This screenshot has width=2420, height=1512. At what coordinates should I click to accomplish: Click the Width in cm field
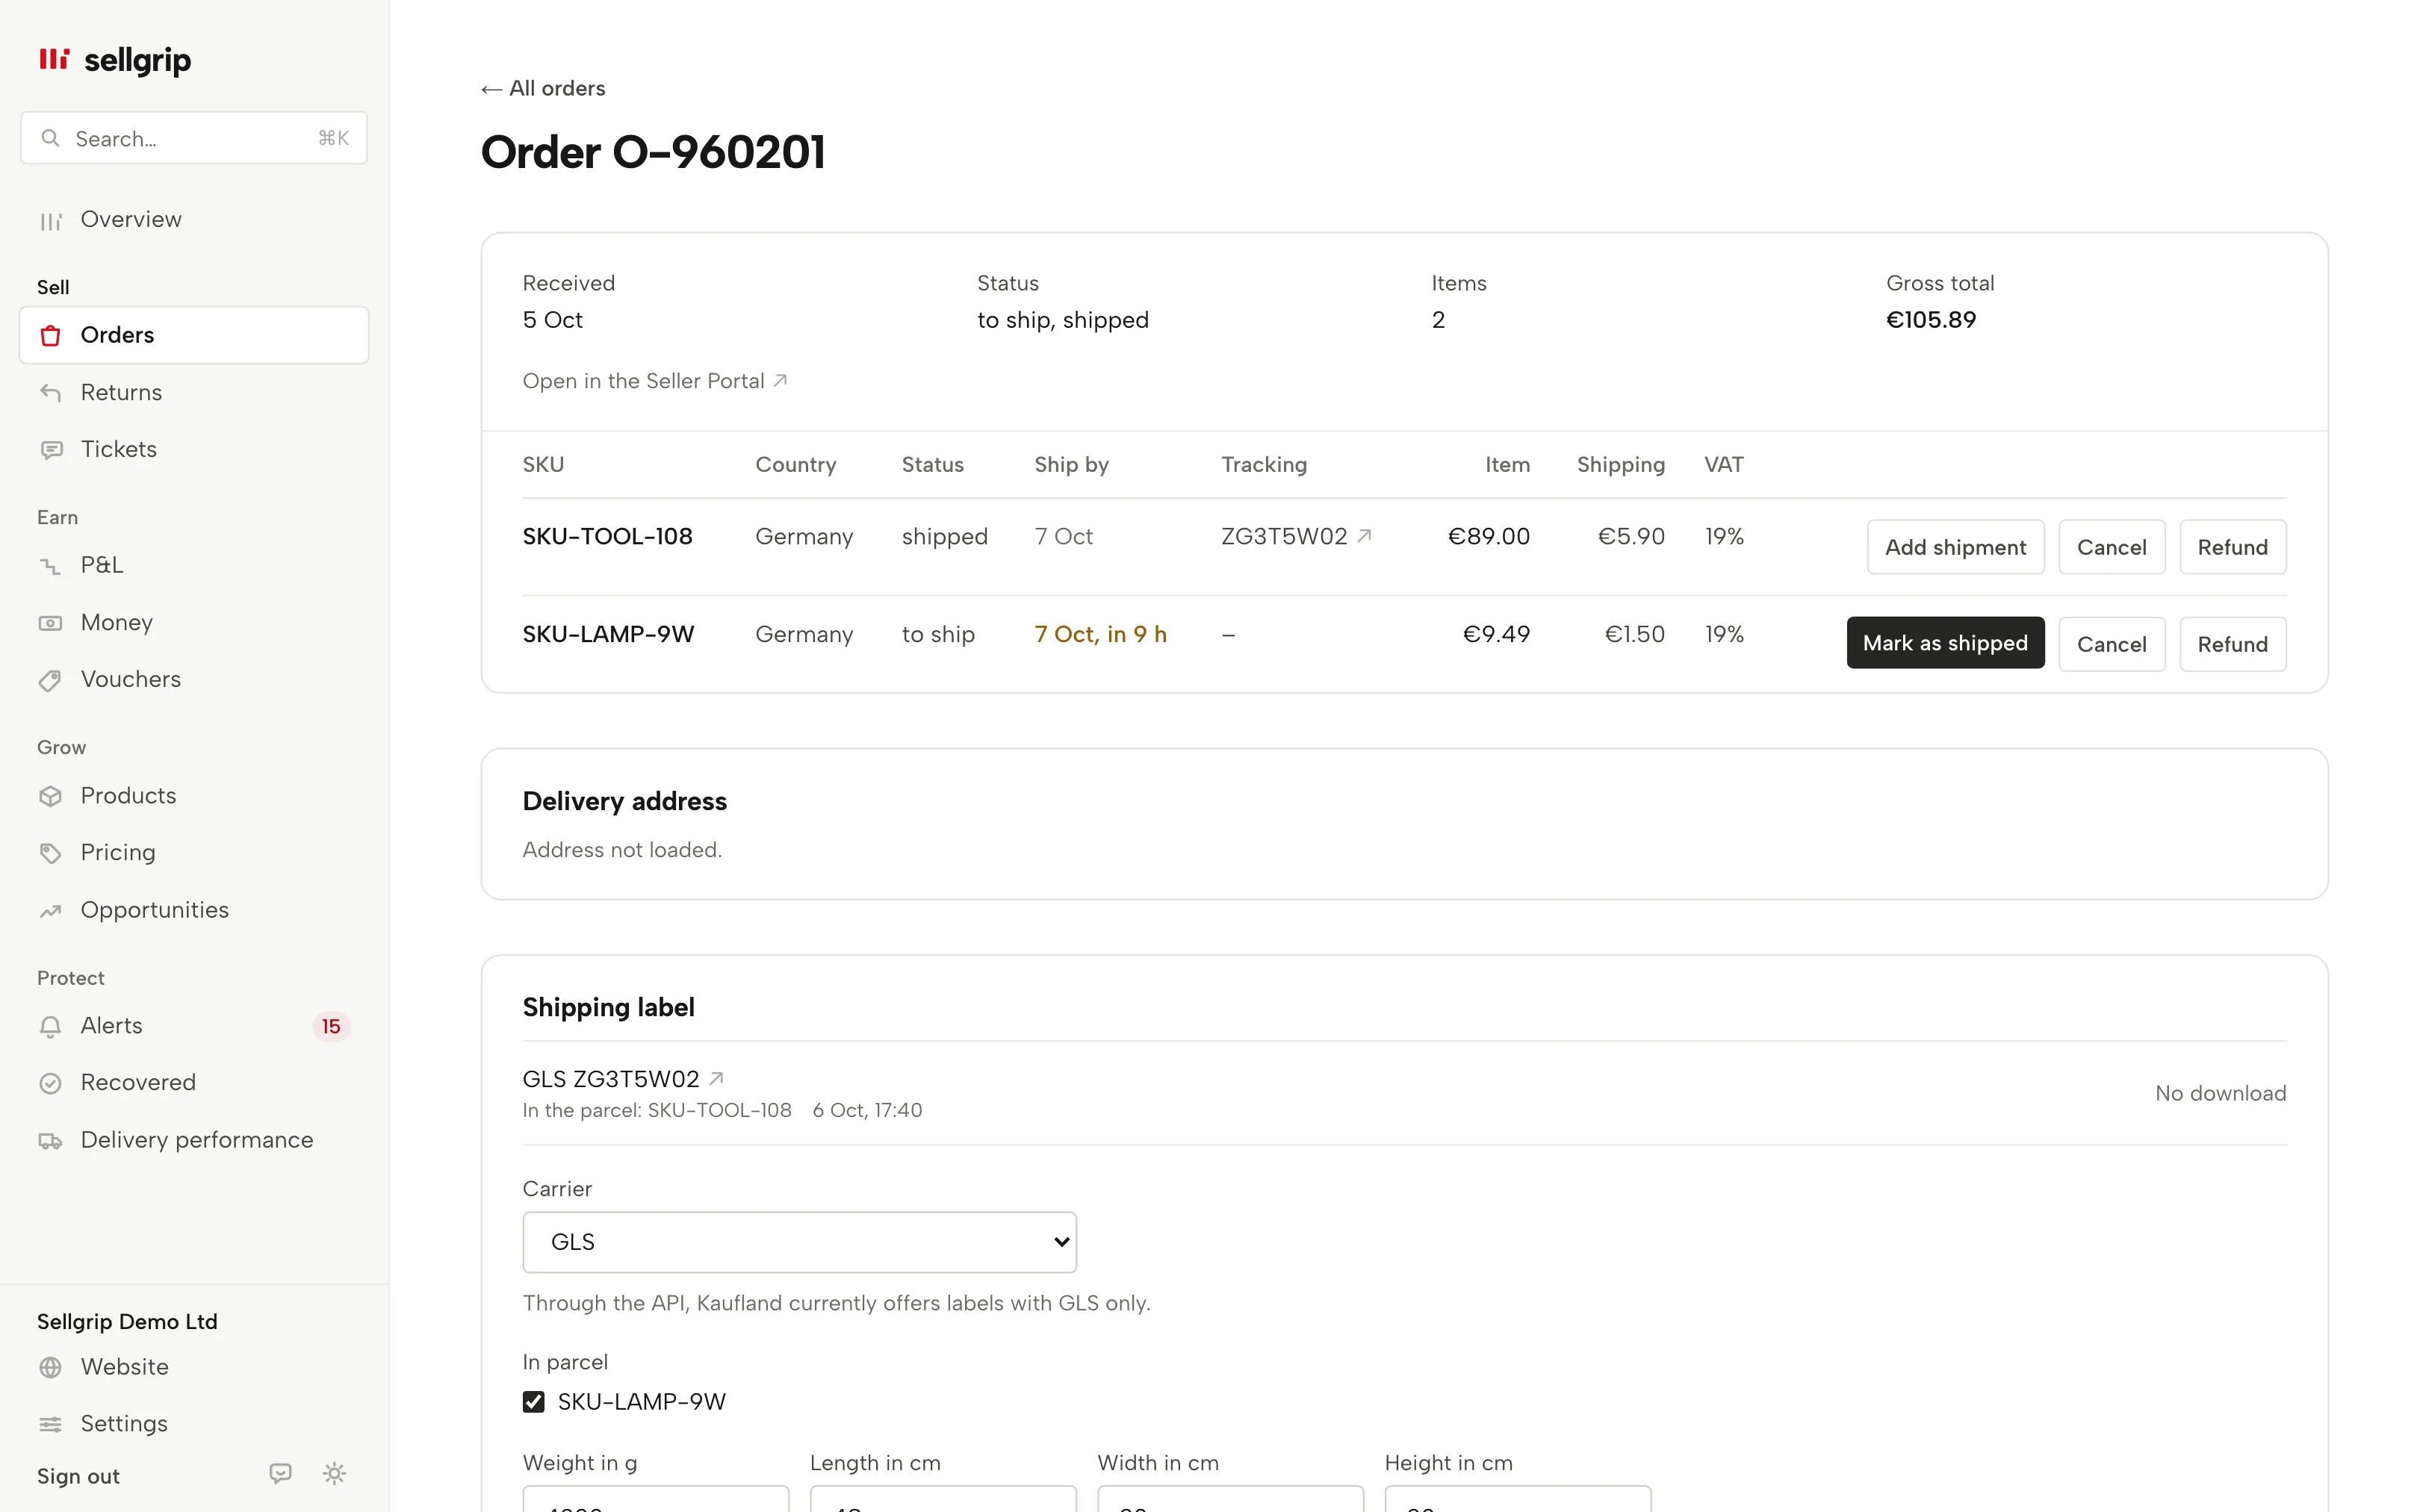1230,1499
